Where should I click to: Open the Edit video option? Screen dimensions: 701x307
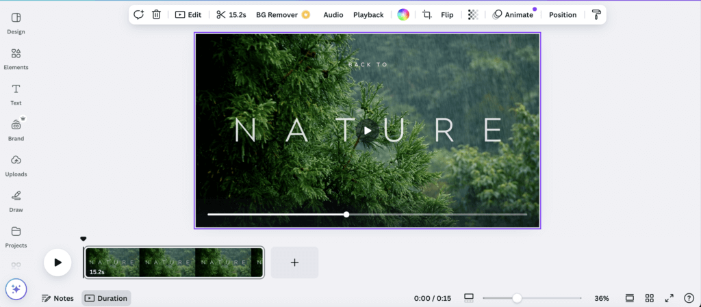[x=188, y=15]
